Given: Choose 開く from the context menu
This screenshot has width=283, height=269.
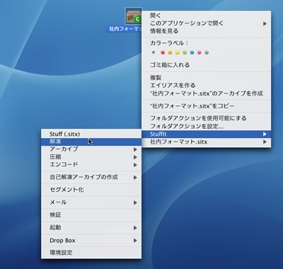Looking at the screenshot, I should point(207,16).
